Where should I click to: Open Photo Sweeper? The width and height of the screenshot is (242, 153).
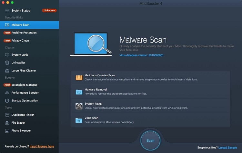tap(29, 131)
